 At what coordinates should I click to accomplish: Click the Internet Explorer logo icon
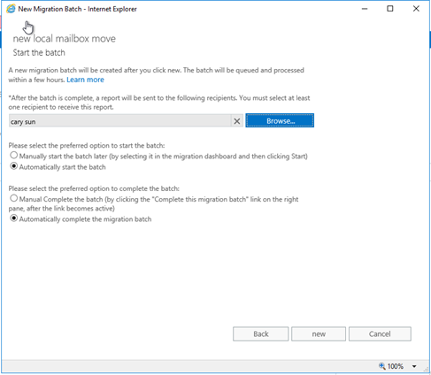tap(11, 9)
